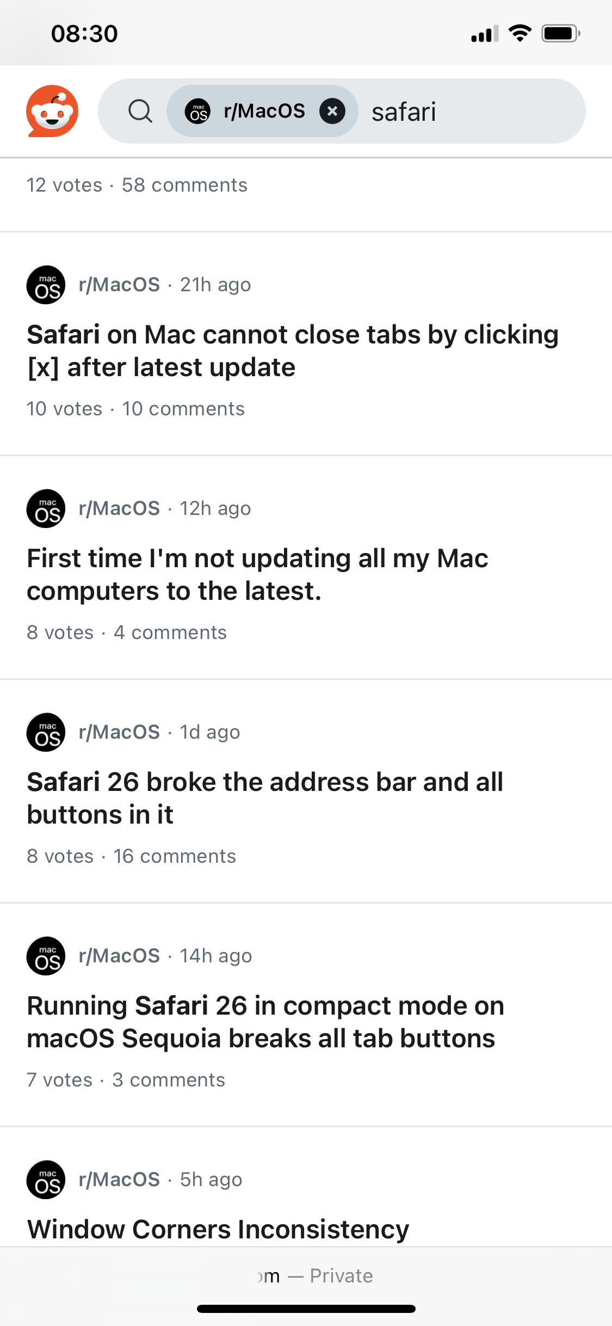Tap the r/MacOS avatar by the Window Corners post

pos(46,1179)
